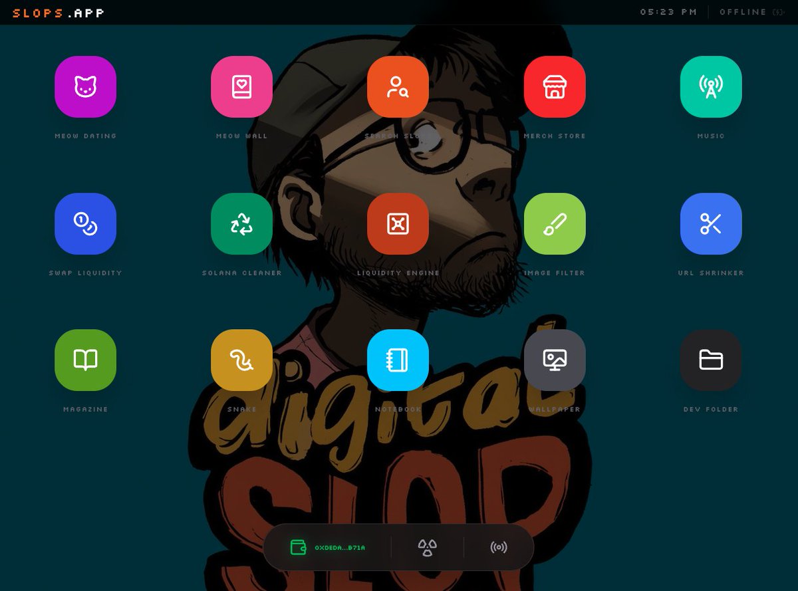Launch the orange person-search app icon
This screenshot has height=591, width=798.
click(398, 86)
